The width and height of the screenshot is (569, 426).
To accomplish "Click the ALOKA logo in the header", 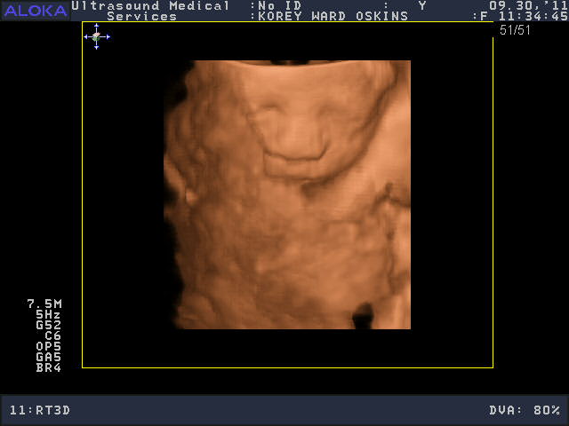I will (x=34, y=11).
